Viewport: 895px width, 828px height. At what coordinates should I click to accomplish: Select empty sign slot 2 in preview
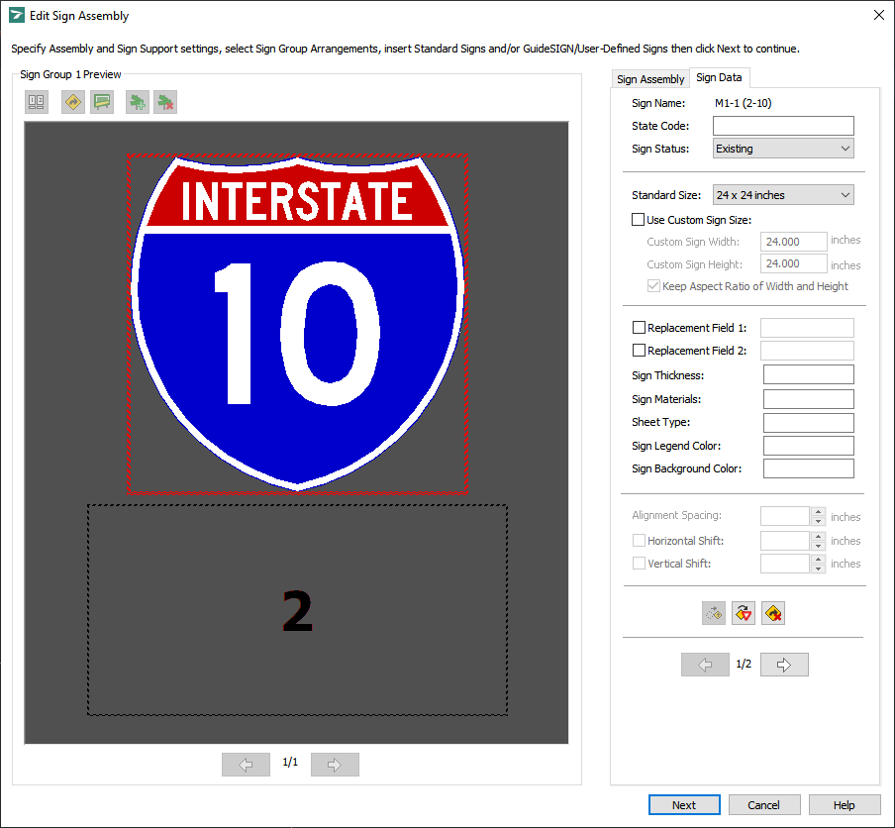(297, 610)
